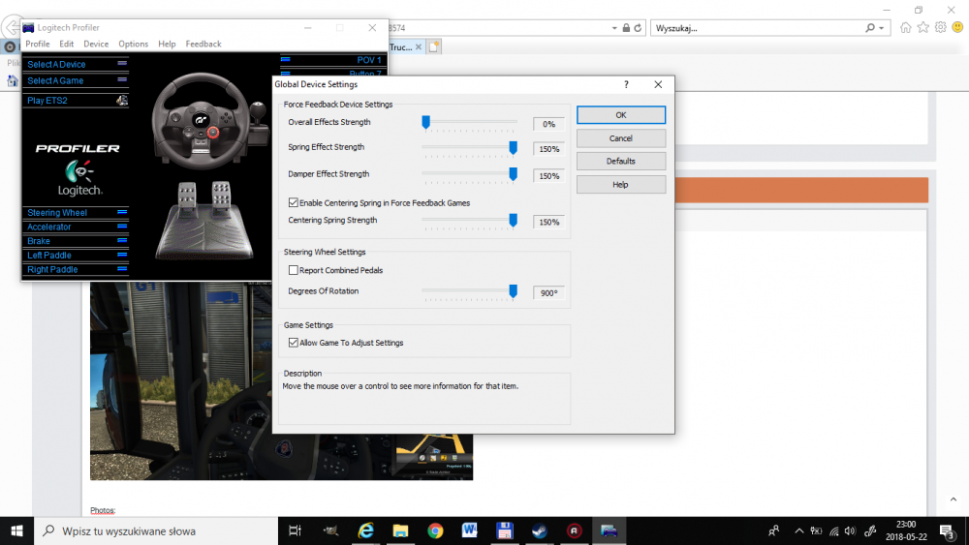Uncheck Allow Game To Adjust Settings

pos(294,343)
